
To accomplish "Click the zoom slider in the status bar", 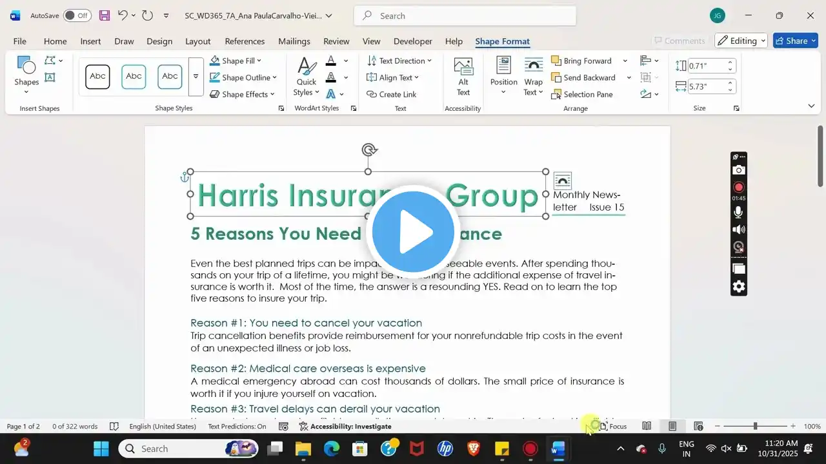I will [x=755, y=426].
